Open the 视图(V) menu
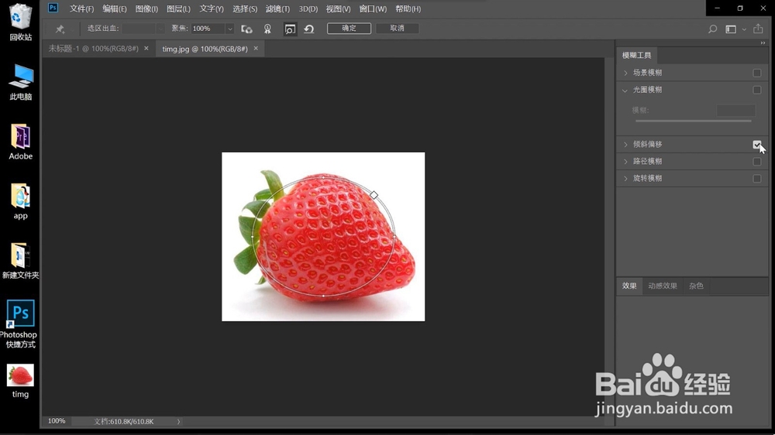775x435 pixels. pos(338,9)
